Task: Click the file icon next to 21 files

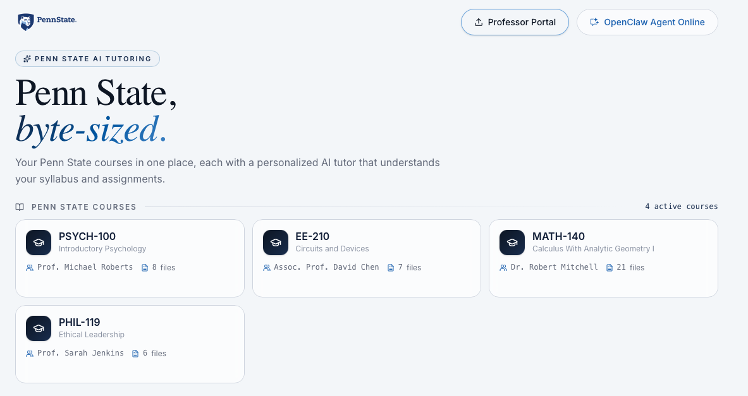Action: 610,268
